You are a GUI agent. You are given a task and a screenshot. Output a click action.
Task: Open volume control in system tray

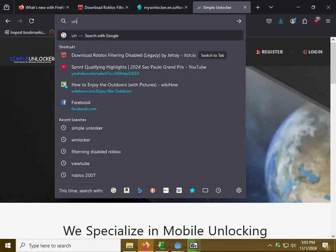[x=293, y=245]
